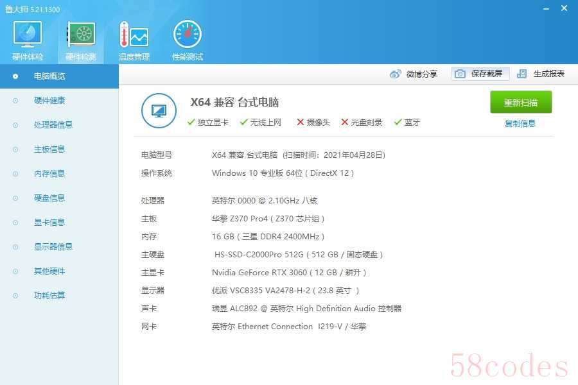The width and height of the screenshot is (578, 385).
Task: Click the 硬件检测 hardware detection icon
Action: [x=81, y=36]
